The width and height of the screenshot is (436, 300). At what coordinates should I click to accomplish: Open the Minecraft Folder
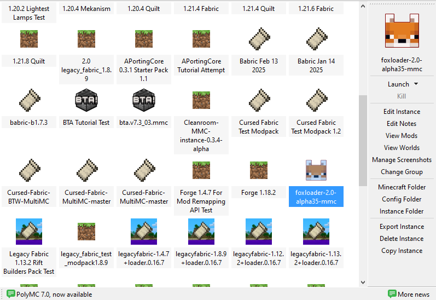(x=402, y=187)
